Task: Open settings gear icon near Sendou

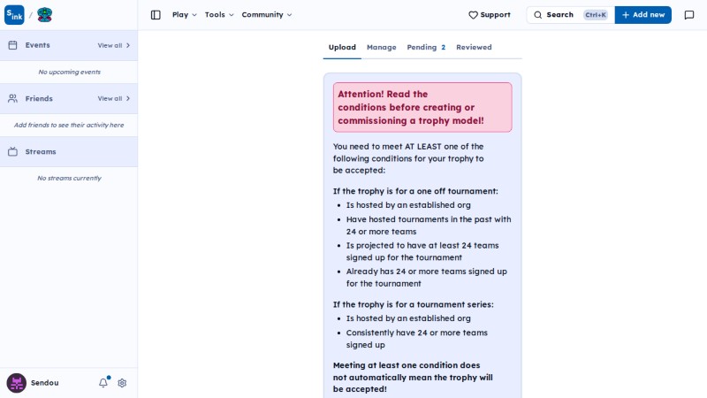Action: [x=122, y=383]
